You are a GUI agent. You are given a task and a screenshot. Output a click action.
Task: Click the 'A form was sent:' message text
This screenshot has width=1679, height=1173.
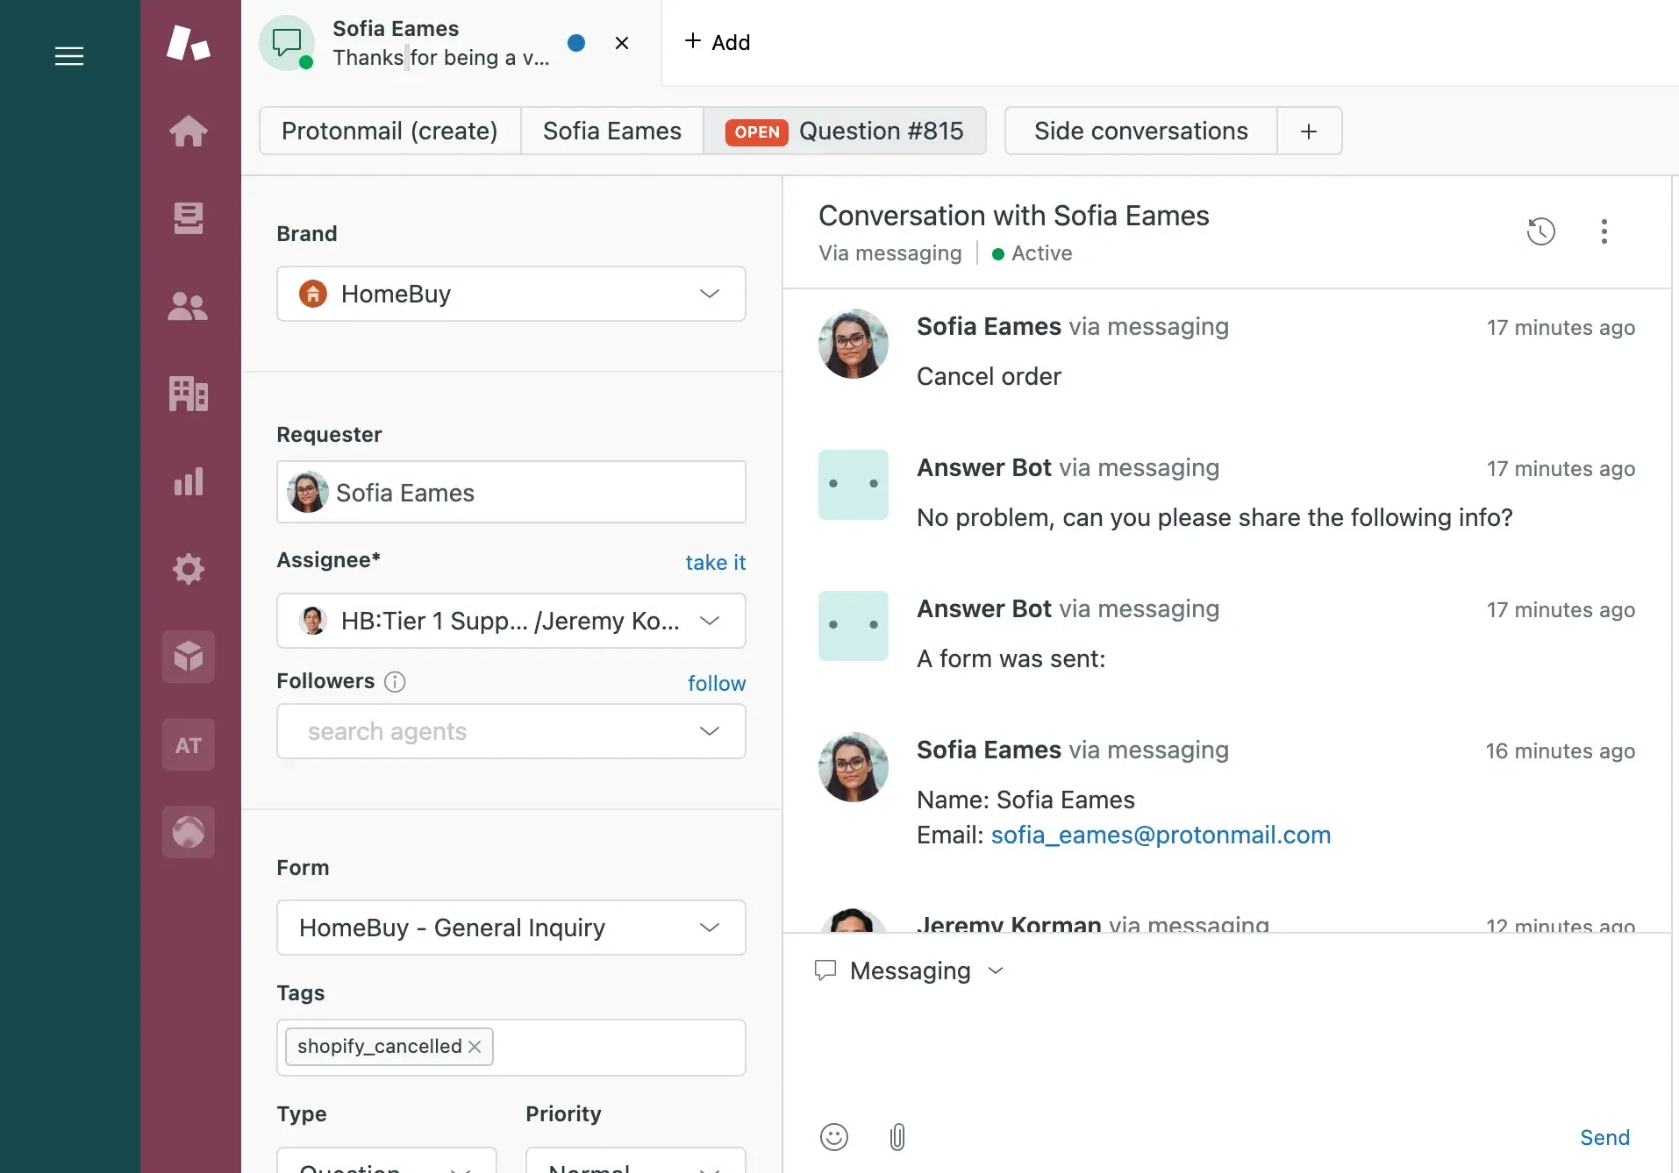tap(1011, 658)
